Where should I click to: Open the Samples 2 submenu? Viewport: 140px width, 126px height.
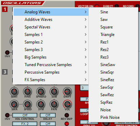click(x=51, y=42)
